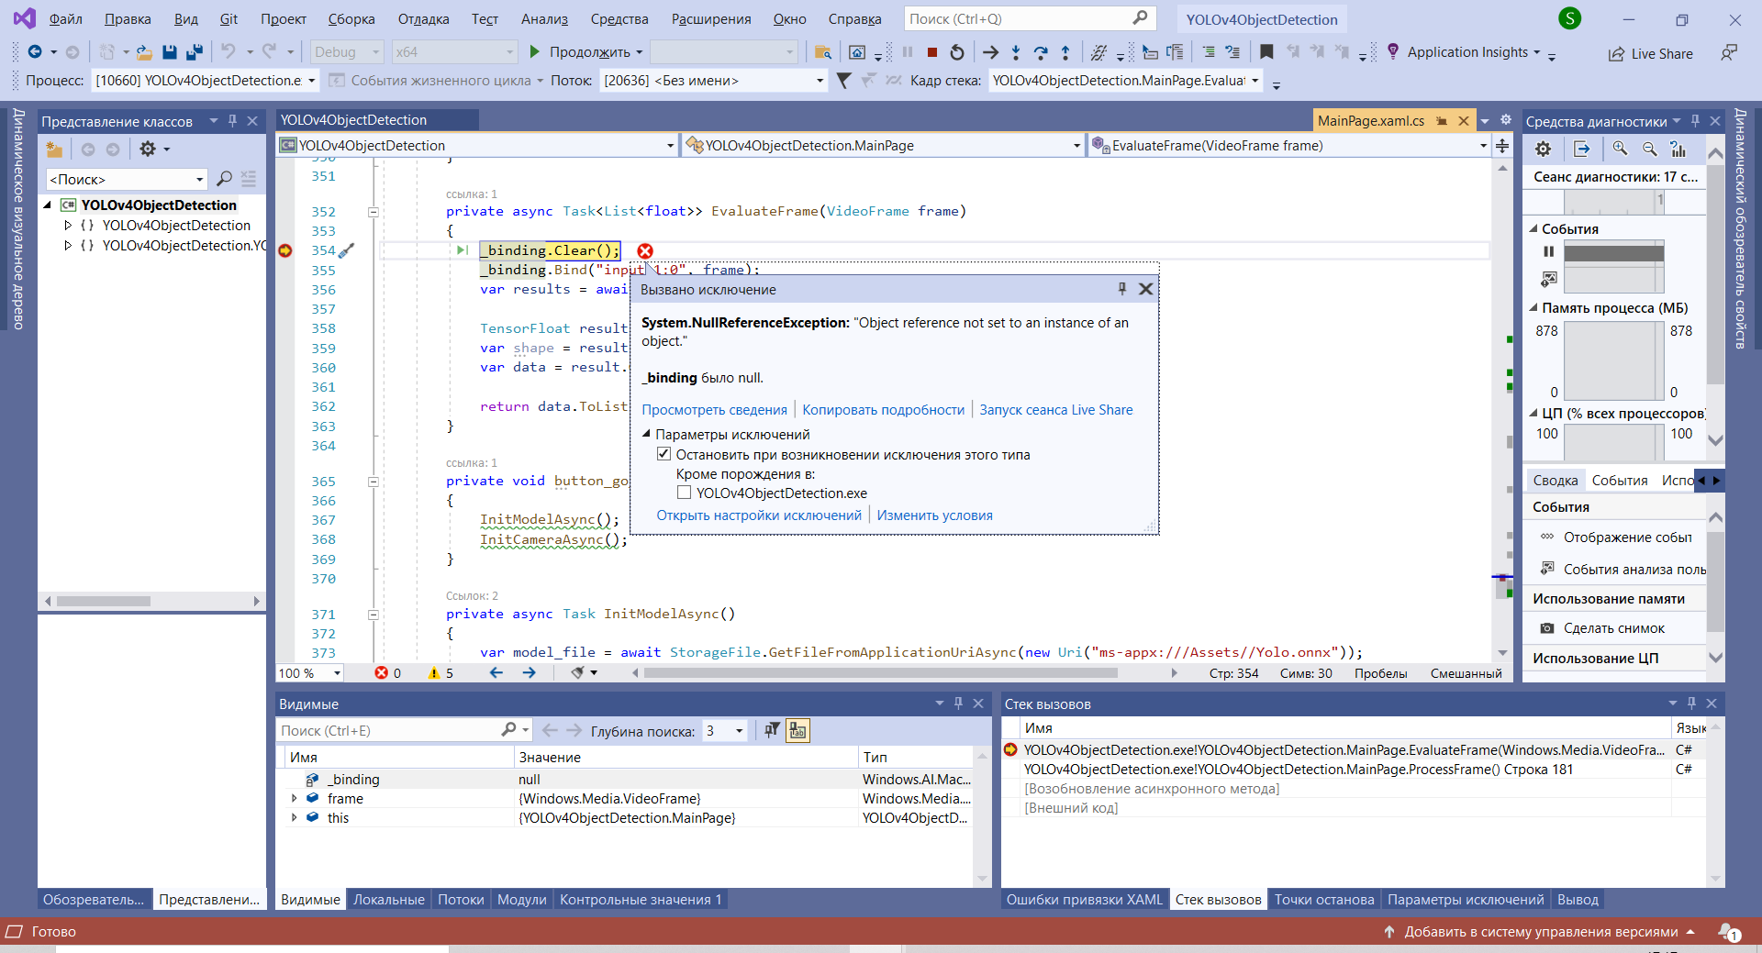Switch to Локальные tab
This screenshot has height=953, width=1762.
click(389, 900)
